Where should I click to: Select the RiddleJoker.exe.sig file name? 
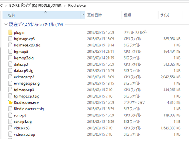click(29, 109)
